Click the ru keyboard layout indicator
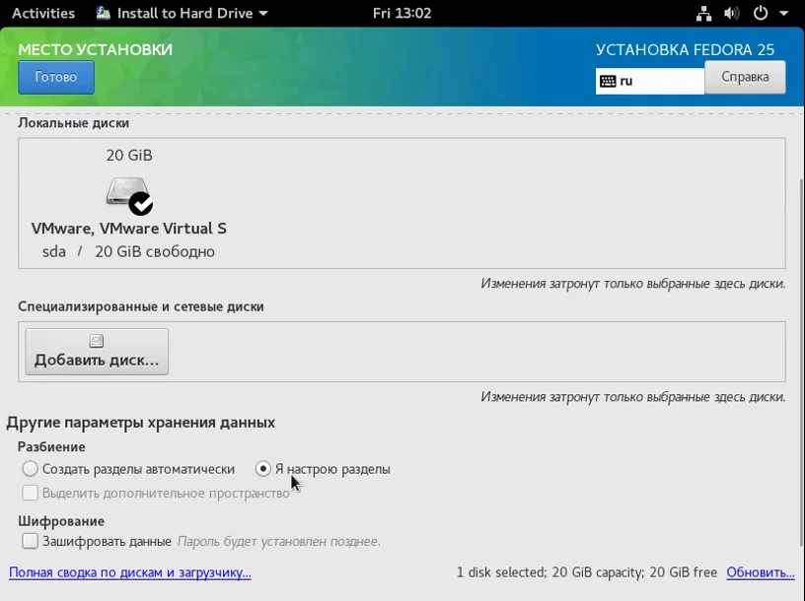Viewport: 805px width, 601px height. [x=650, y=81]
